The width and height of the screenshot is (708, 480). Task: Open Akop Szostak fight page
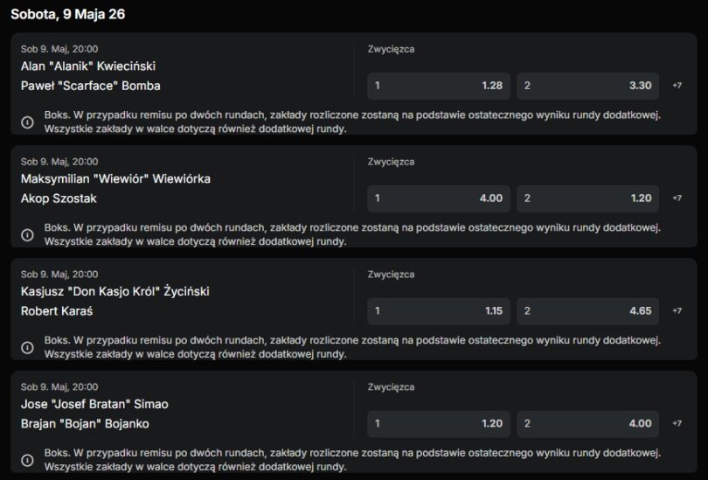[x=59, y=198]
